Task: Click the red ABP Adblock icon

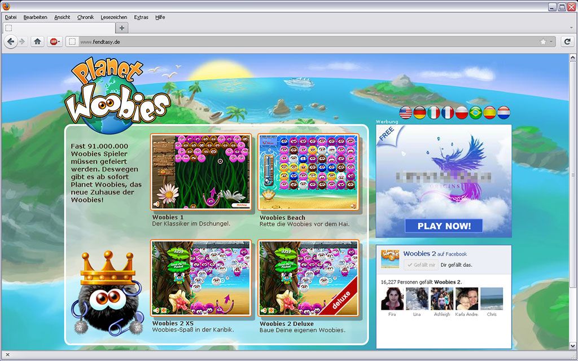Action: click(x=54, y=42)
